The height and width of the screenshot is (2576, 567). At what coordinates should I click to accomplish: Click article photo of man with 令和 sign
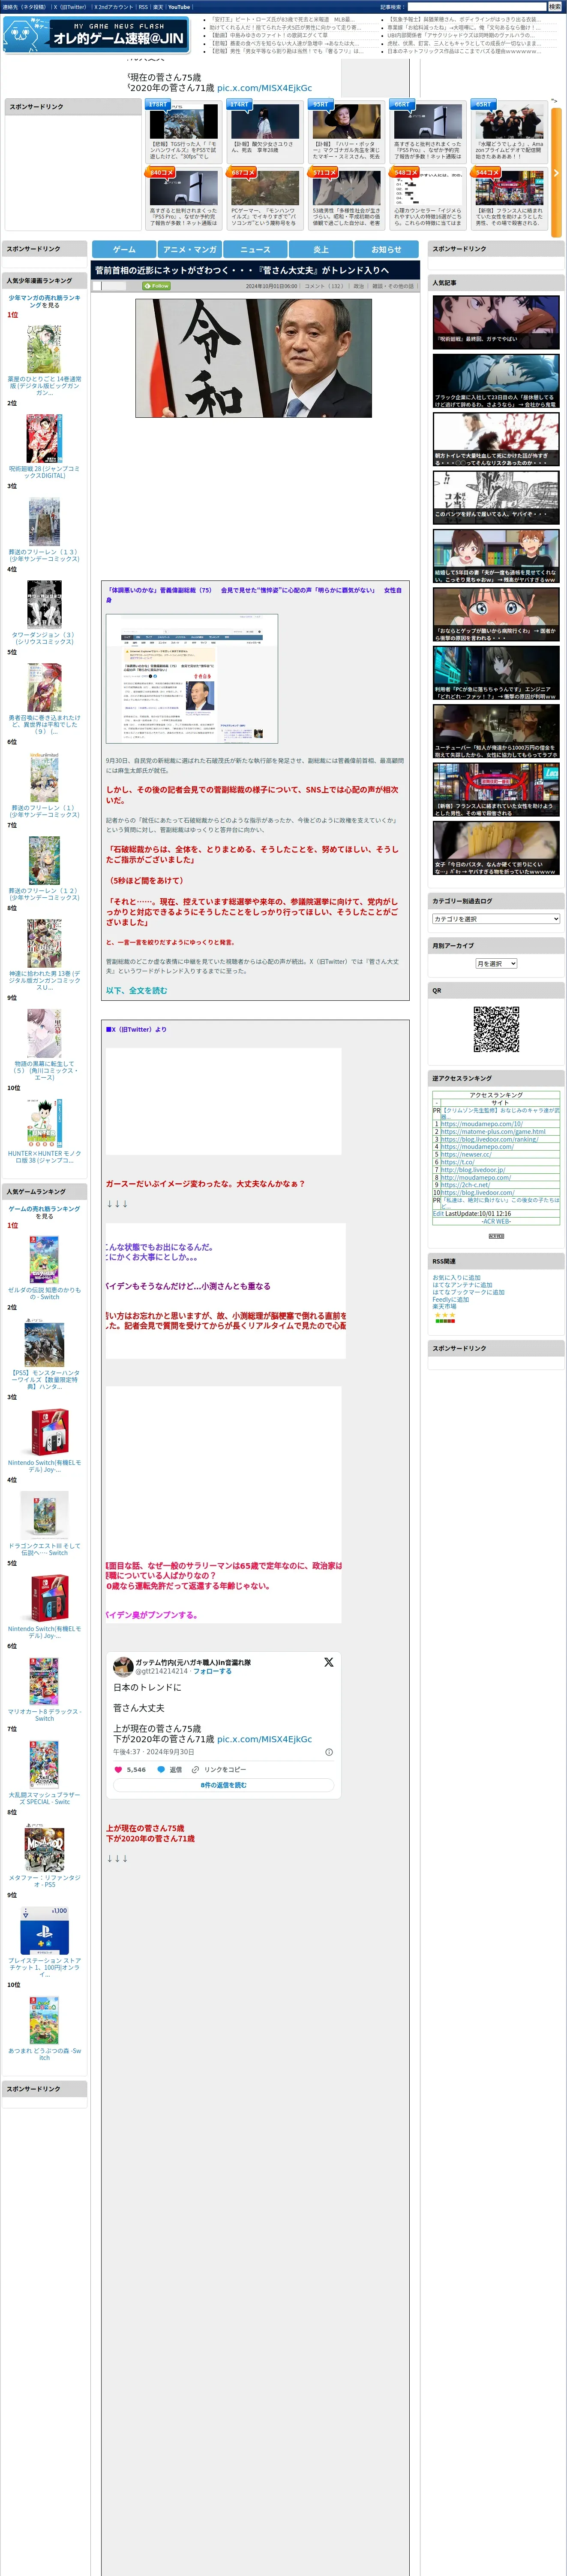pos(254,358)
